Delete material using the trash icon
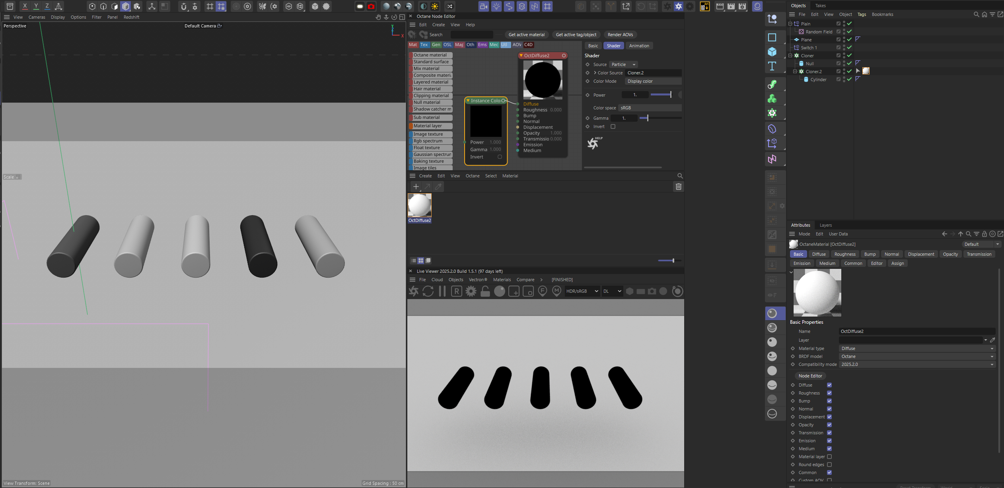The width and height of the screenshot is (1004, 488). point(679,187)
